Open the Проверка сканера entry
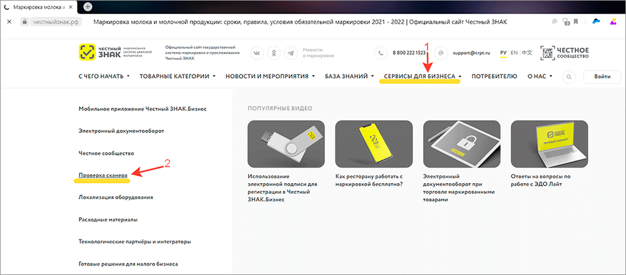 [103, 175]
